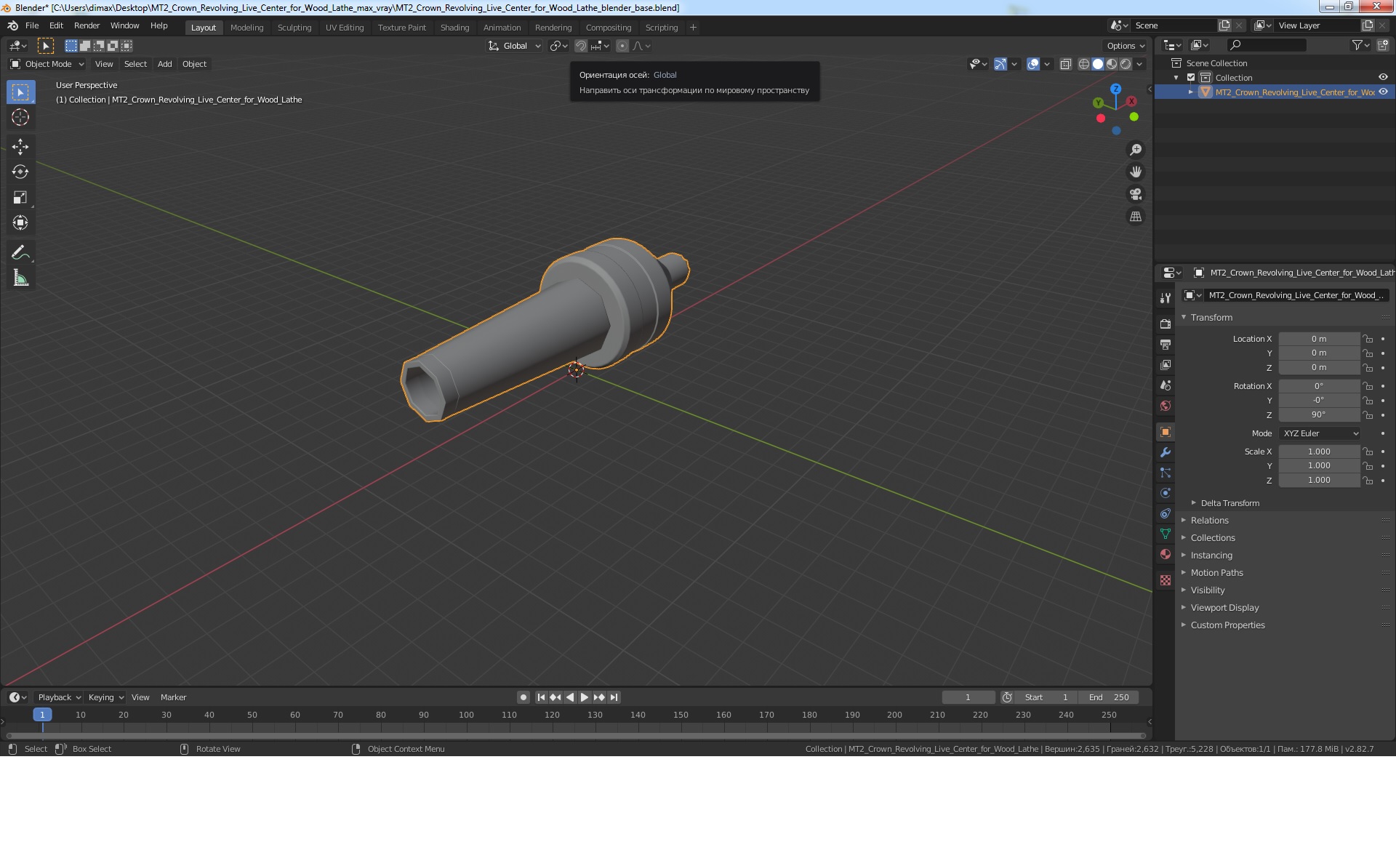Activate the Transform tool
The height and width of the screenshot is (842, 1396).
pyautogui.click(x=20, y=223)
